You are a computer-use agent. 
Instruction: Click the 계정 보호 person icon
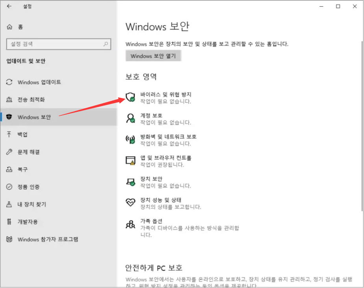pyautogui.click(x=131, y=118)
